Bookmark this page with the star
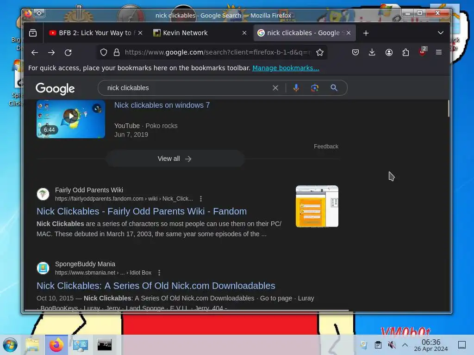This screenshot has height=355, width=474. (x=320, y=53)
